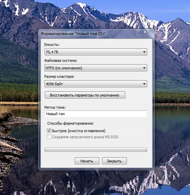
Task: Click Восстановить параметры по умолчанию button
Action: (85, 95)
